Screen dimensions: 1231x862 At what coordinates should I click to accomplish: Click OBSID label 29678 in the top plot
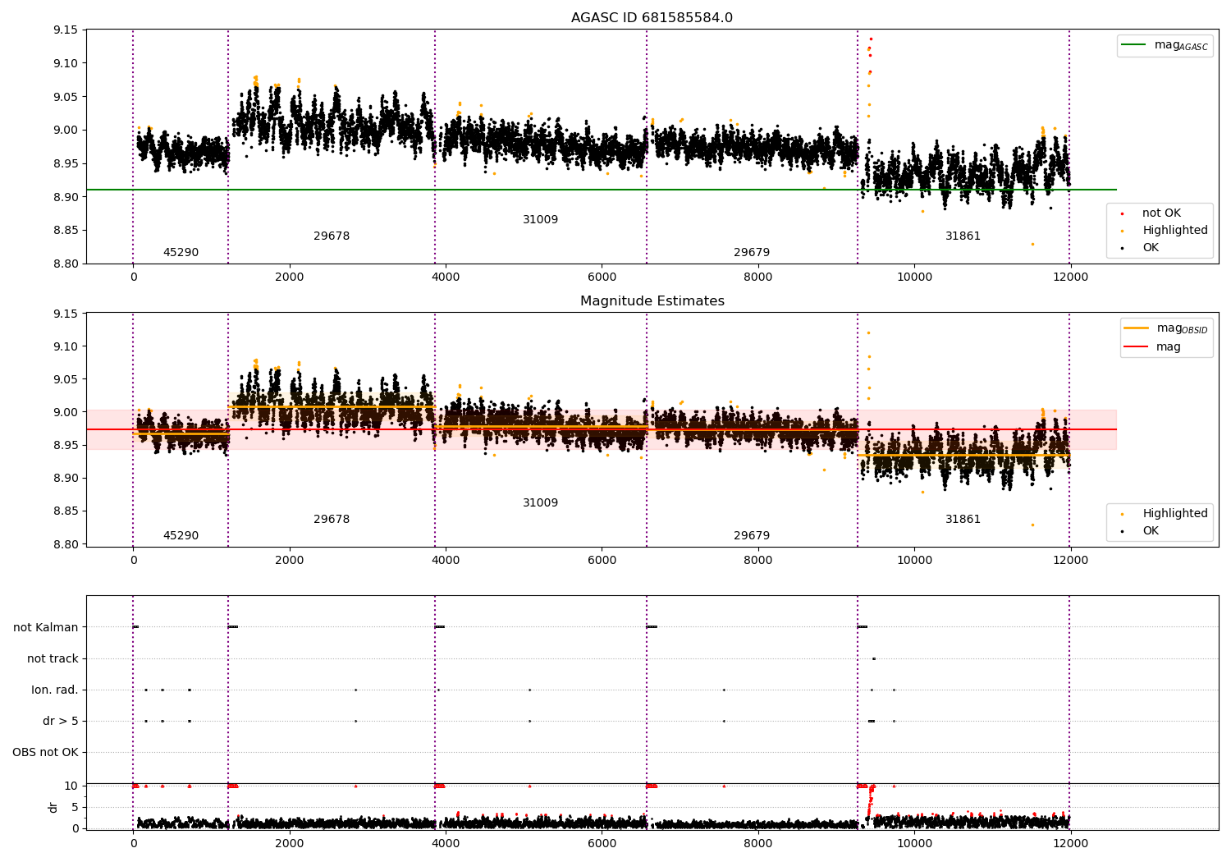click(332, 236)
